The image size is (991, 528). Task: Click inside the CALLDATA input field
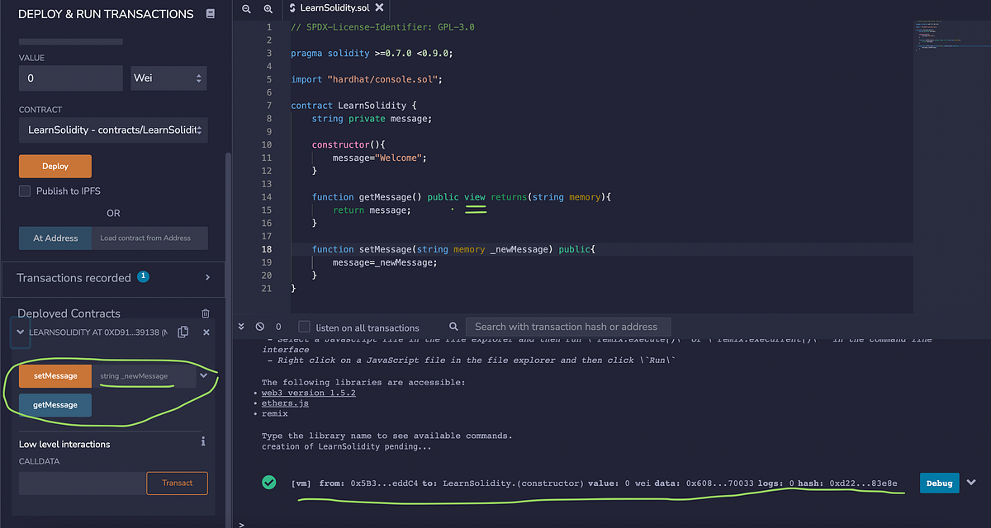83,483
